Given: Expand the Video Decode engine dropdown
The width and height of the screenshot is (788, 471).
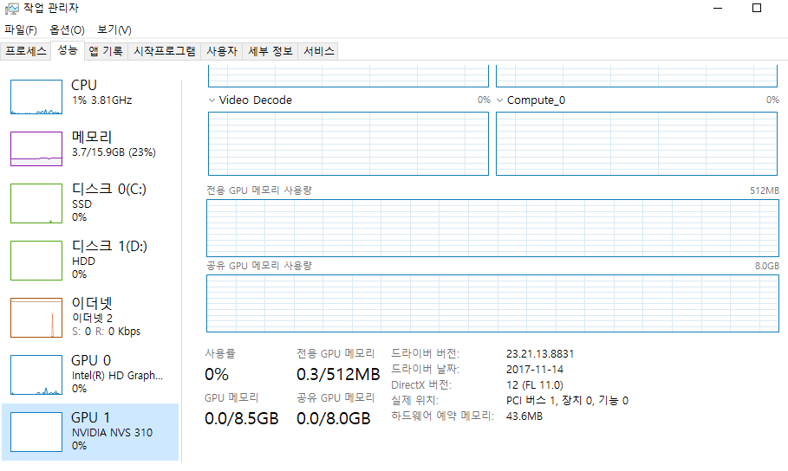Looking at the screenshot, I should (212, 100).
